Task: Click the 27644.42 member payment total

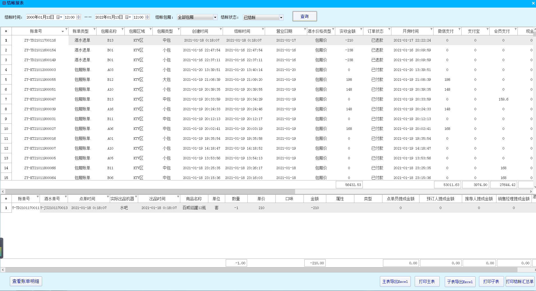Action: 504,185
